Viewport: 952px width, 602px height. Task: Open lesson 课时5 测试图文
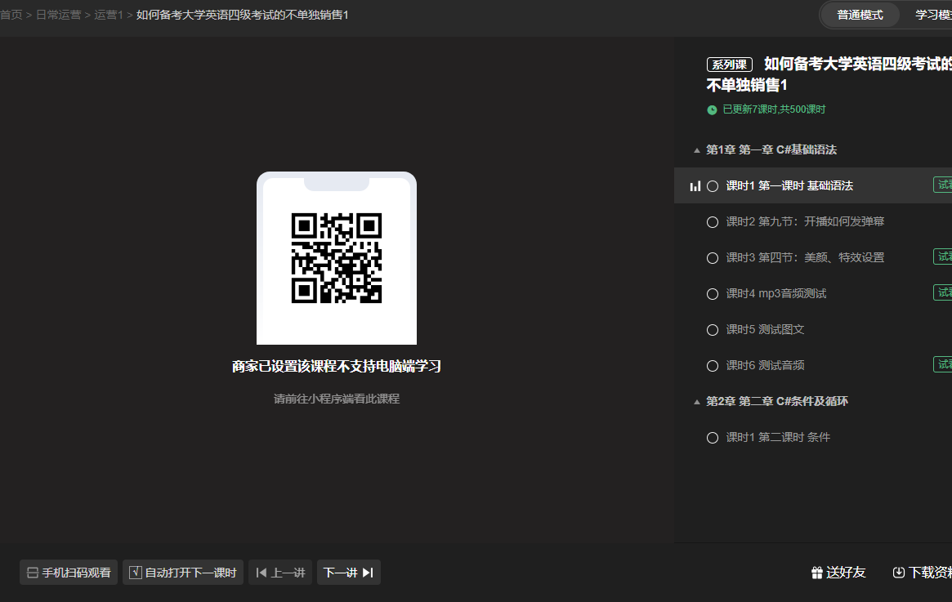[765, 329]
